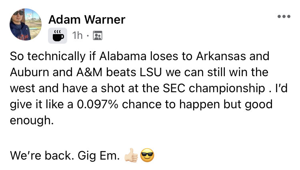Open the Adam Warner name link

tap(87, 19)
